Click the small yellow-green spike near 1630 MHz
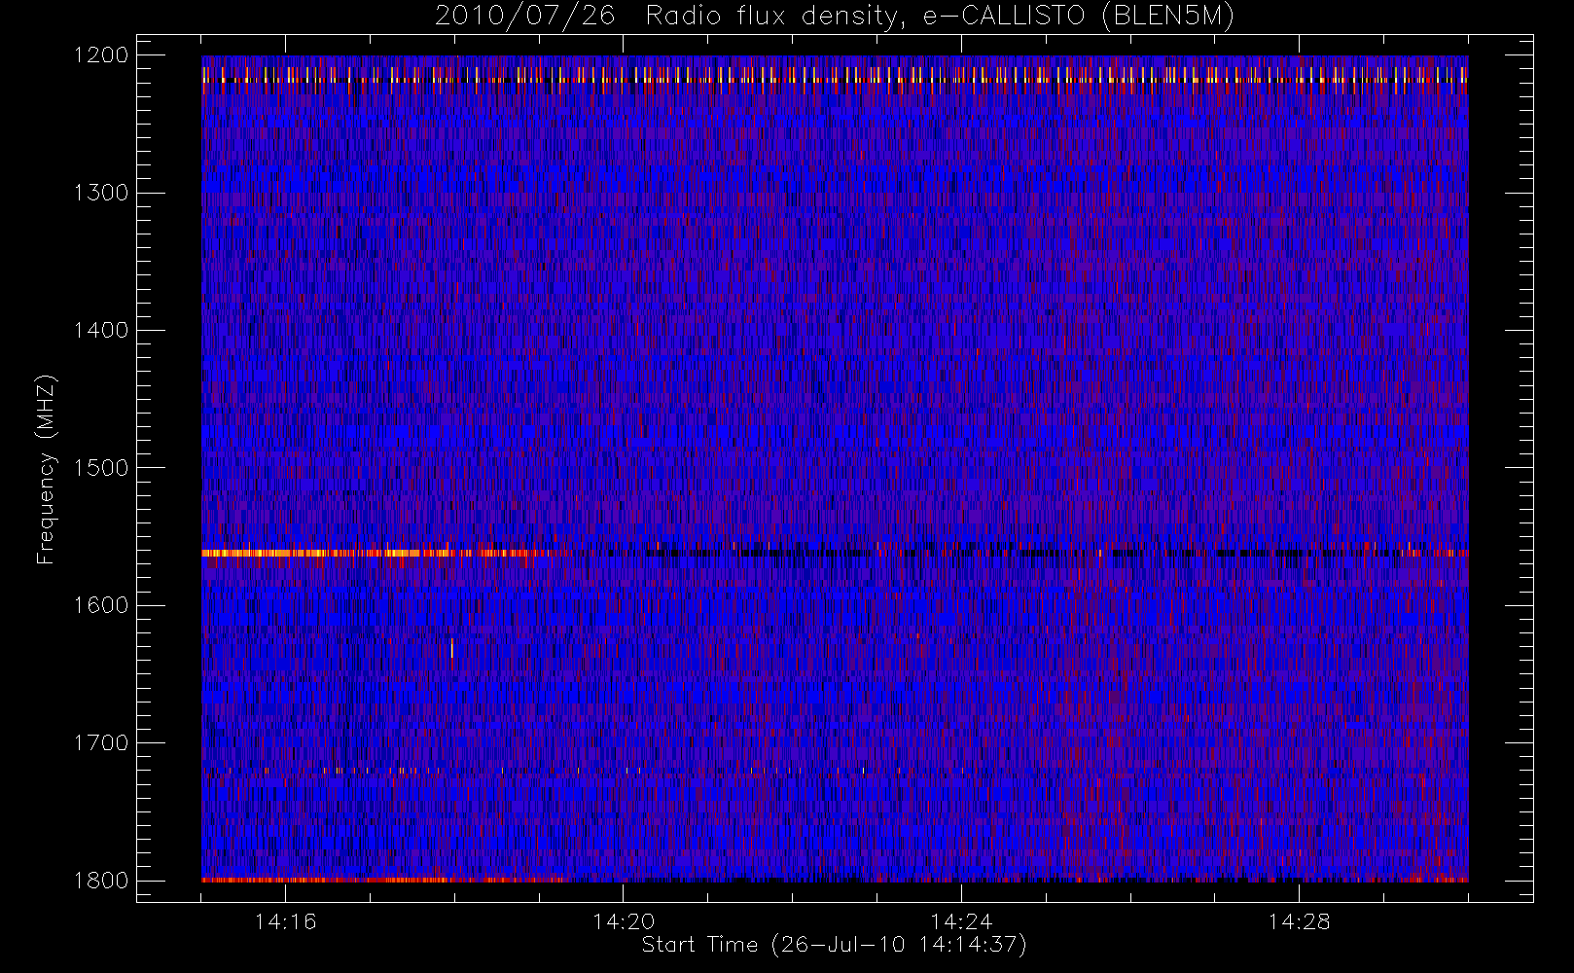This screenshot has height=973, width=1574. tap(452, 648)
